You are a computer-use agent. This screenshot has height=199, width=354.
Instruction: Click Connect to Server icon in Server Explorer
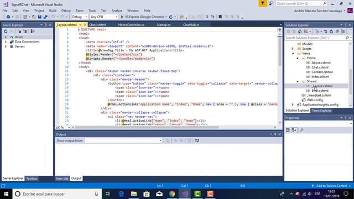pyautogui.click(x=25, y=32)
